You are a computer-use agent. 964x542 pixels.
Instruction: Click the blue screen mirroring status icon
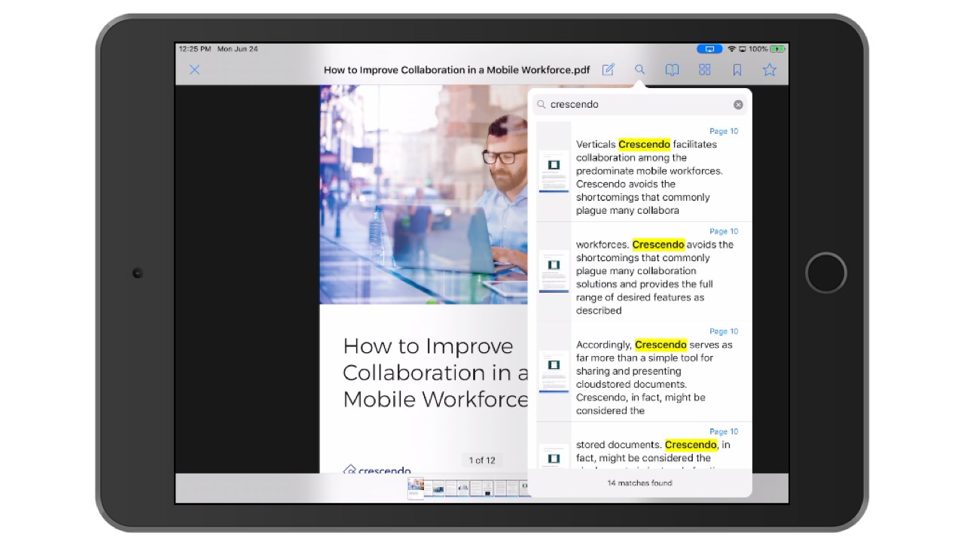[x=709, y=49]
